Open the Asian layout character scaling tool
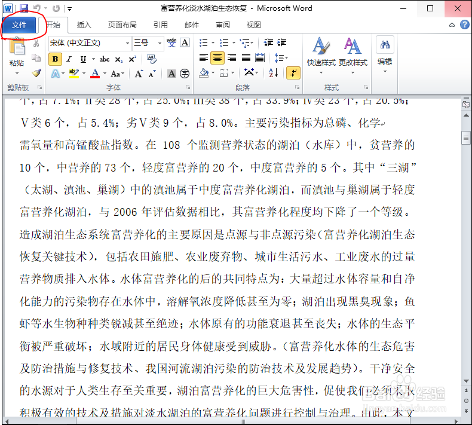Viewport: 472px width, 425px height. click(249, 73)
